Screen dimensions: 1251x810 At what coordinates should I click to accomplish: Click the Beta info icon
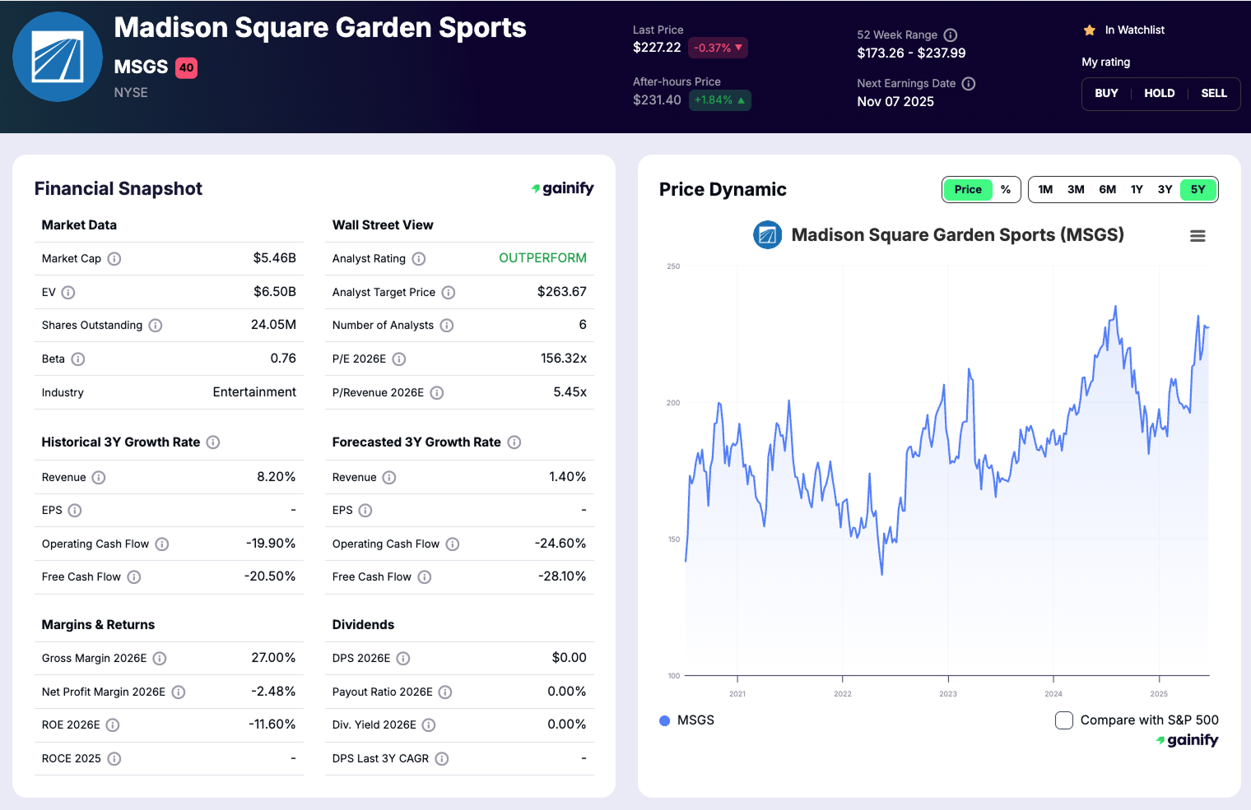[x=77, y=359]
